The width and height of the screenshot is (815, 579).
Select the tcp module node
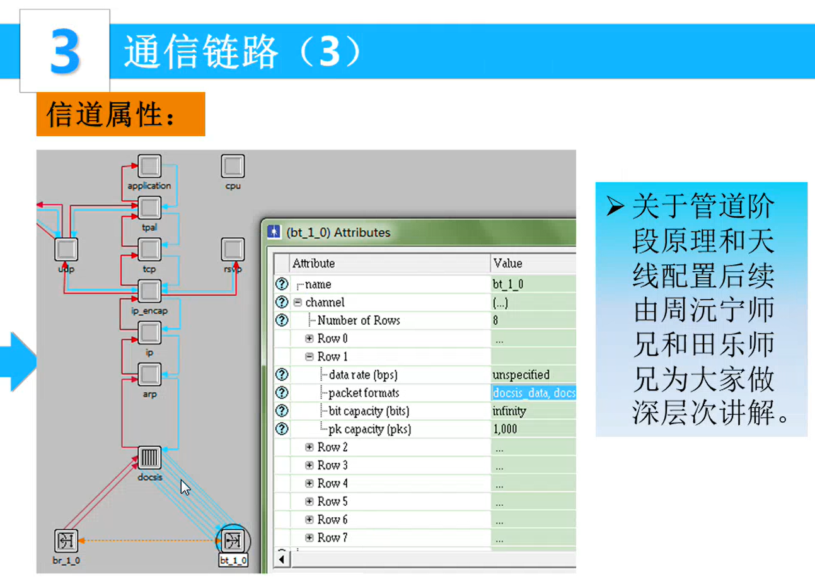tap(149, 250)
